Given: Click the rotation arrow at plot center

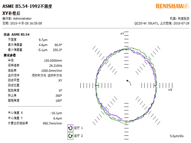Looking at the screenshot, I should [x=128, y=82].
